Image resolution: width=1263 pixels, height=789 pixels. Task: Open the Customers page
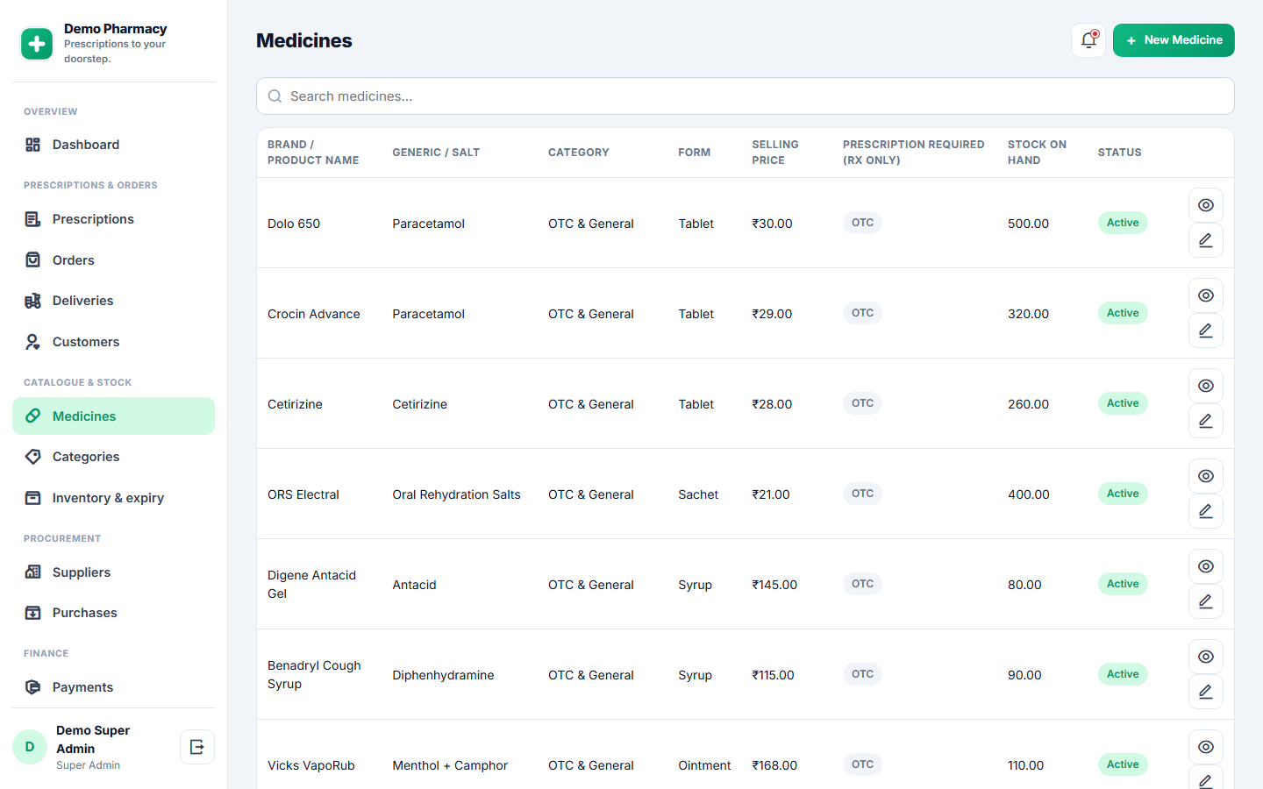[x=113, y=342]
